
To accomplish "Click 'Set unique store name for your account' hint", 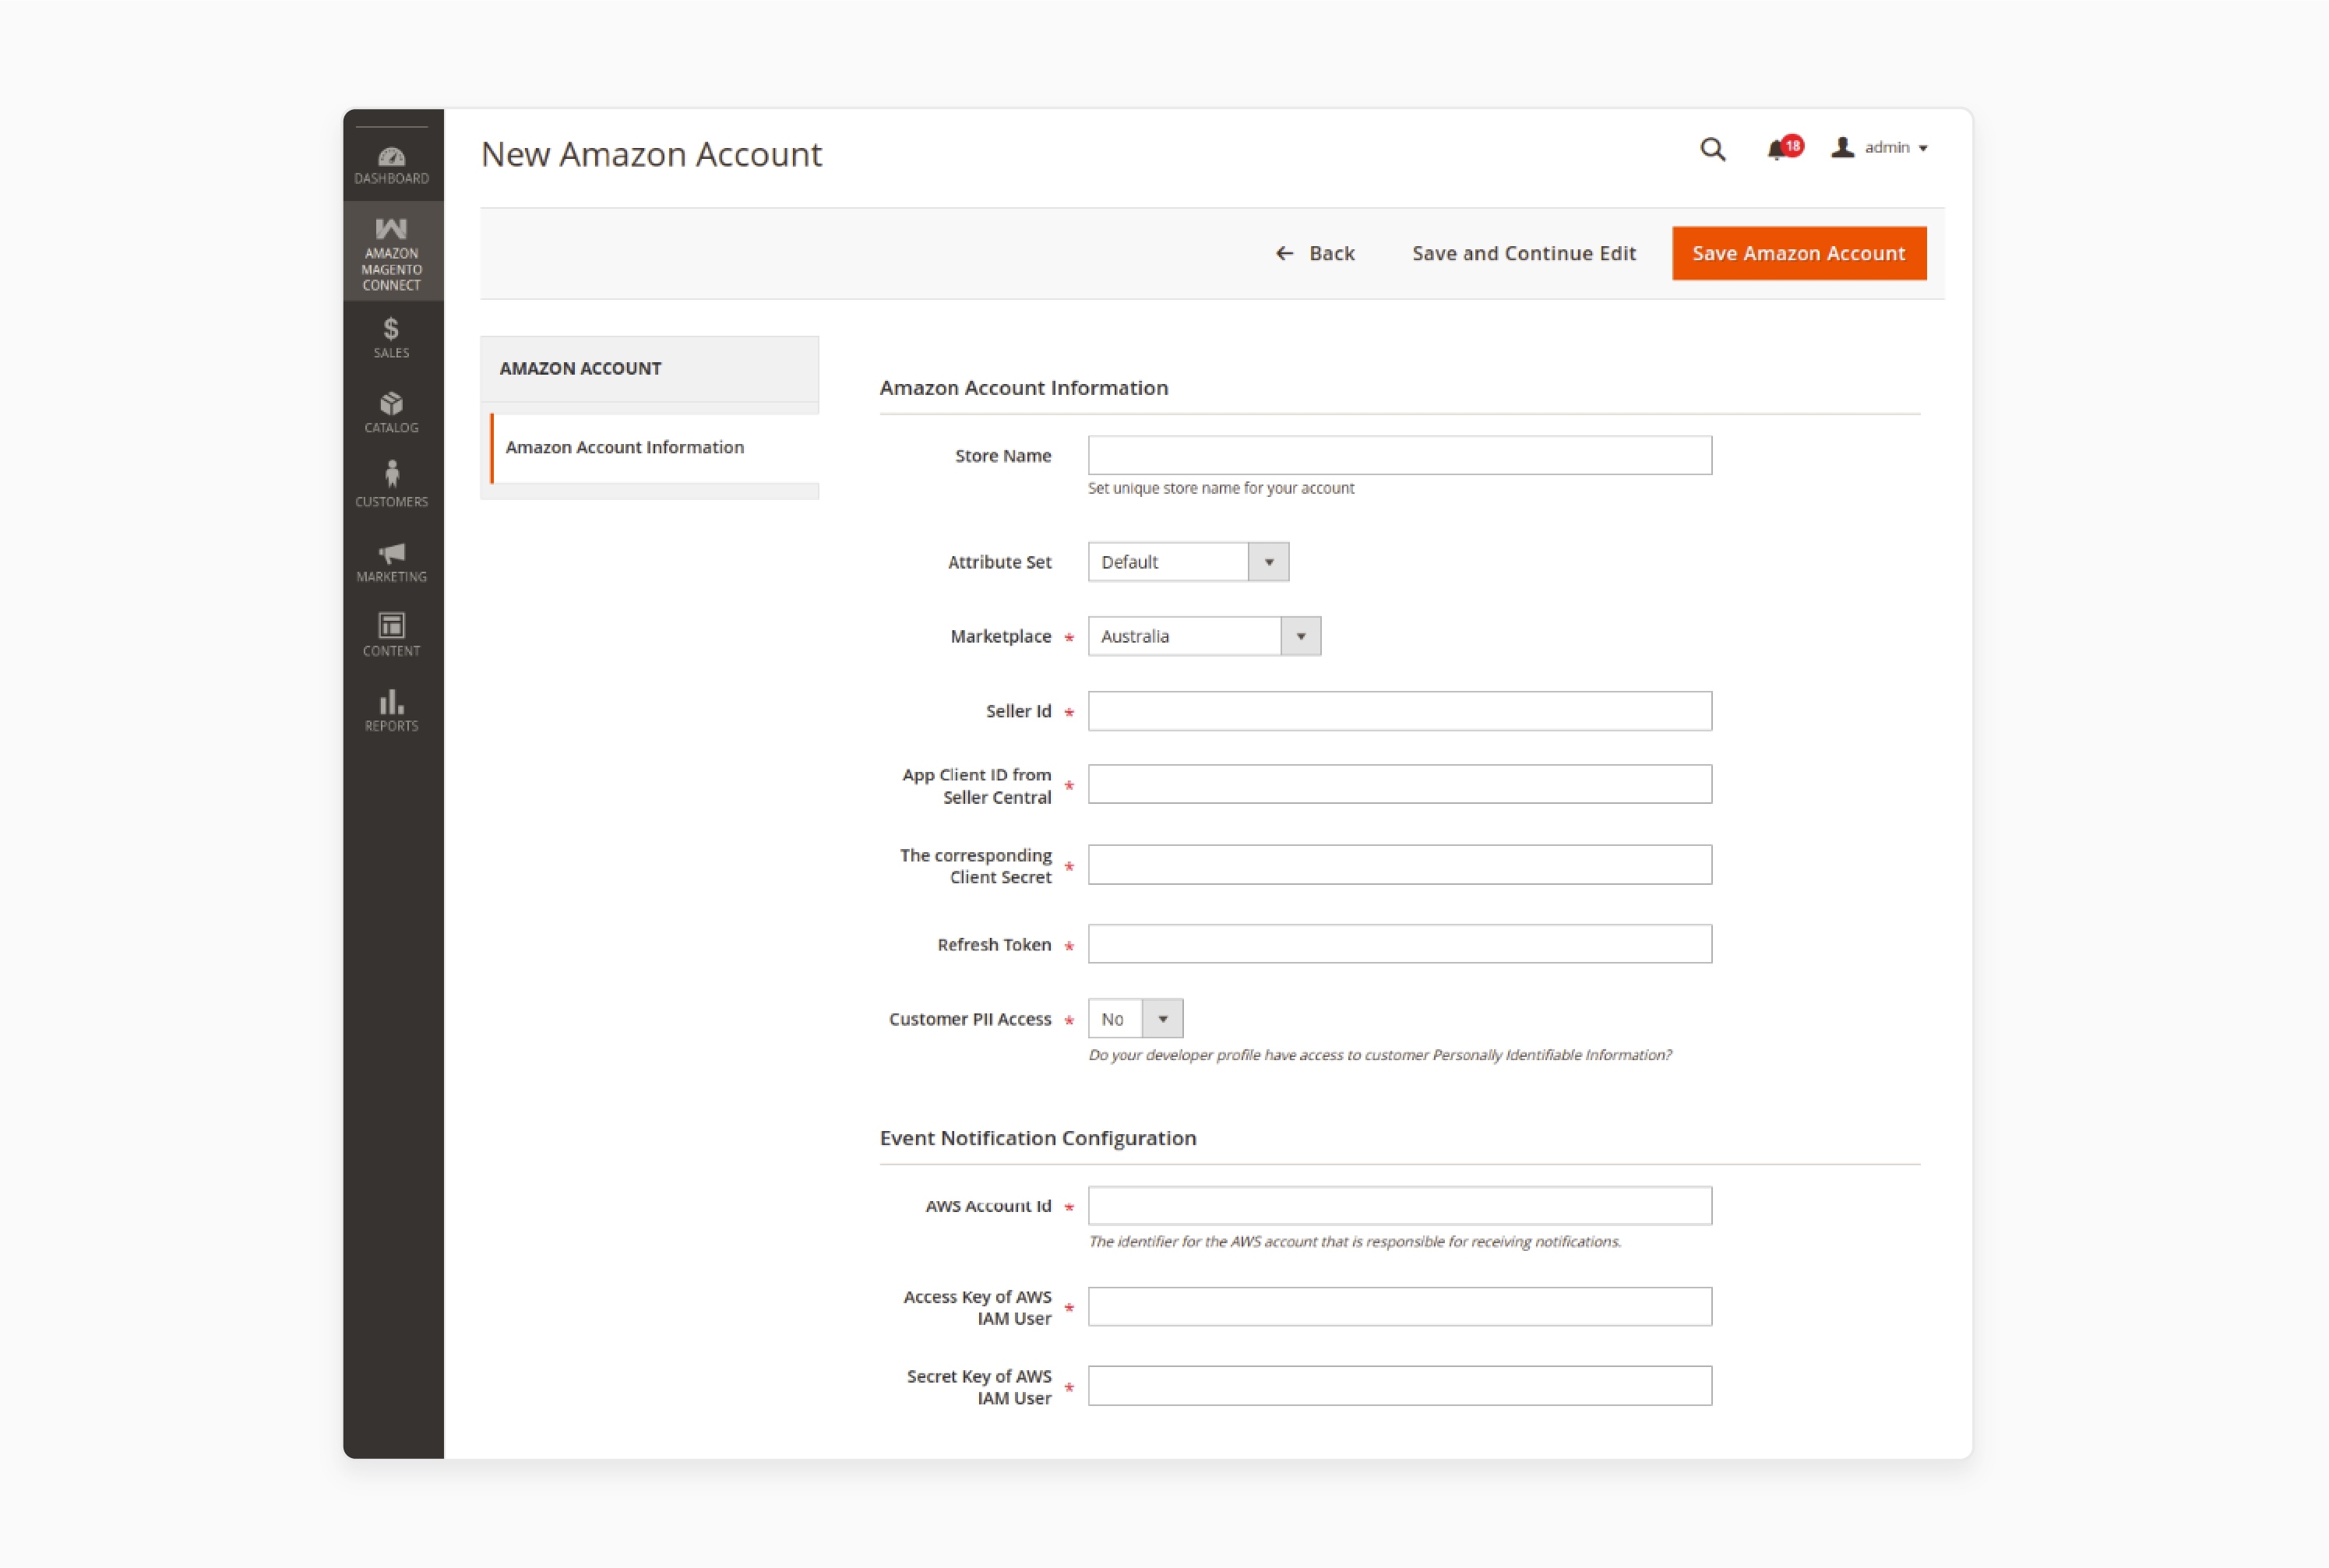I will tap(1221, 488).
